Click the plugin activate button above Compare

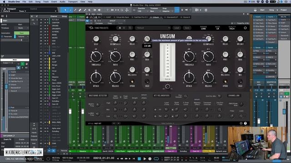click(x=87, y=21)
